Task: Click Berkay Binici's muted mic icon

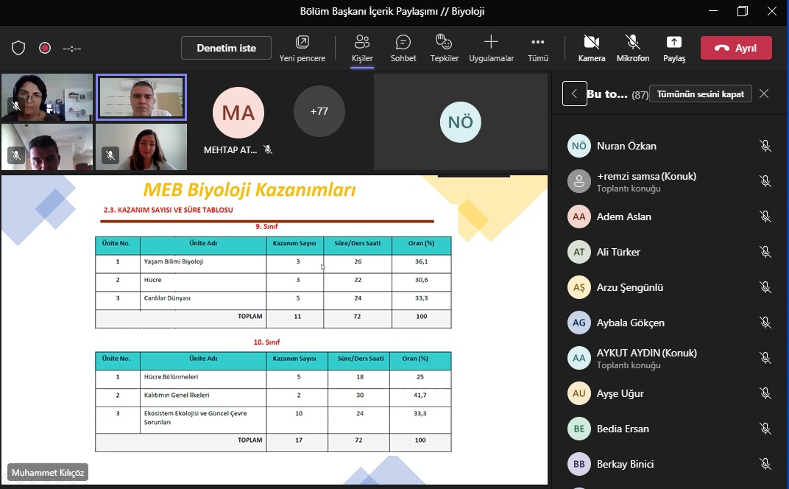Action: click(x=765, y=464)
